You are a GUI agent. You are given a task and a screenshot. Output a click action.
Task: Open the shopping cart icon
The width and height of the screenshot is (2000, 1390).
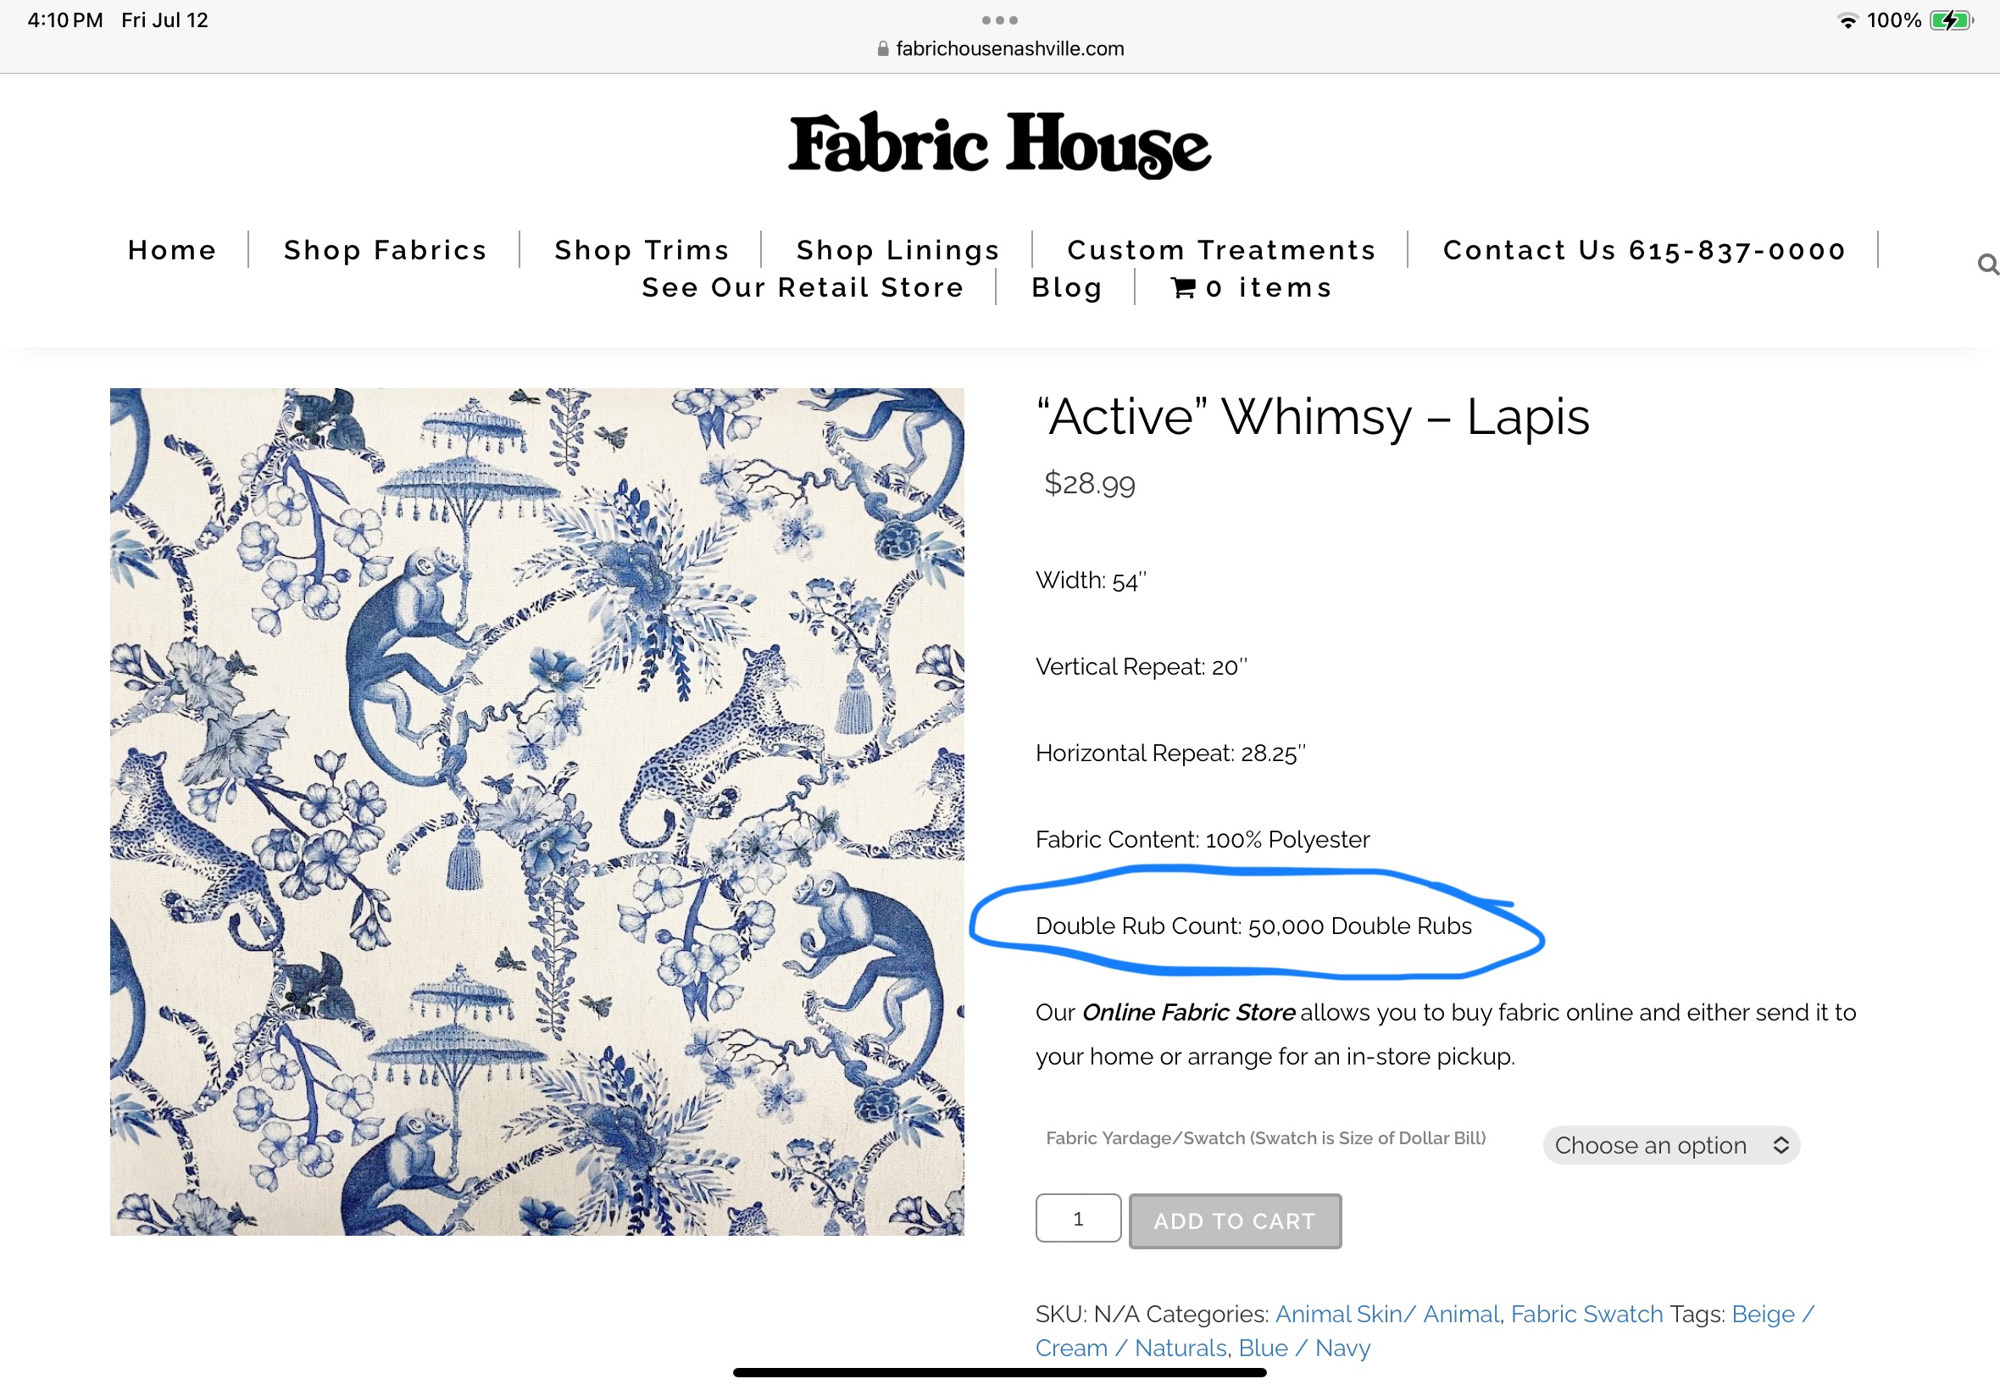(1183, 287)
